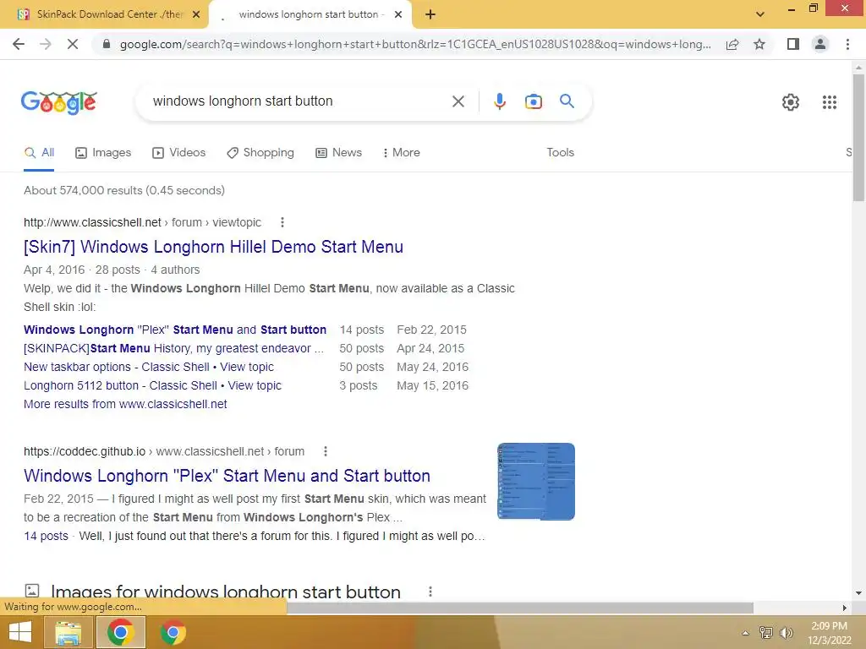866x649 pixels.
Task: Open File Explorer from the taskbar
Action: pos(68,632)
